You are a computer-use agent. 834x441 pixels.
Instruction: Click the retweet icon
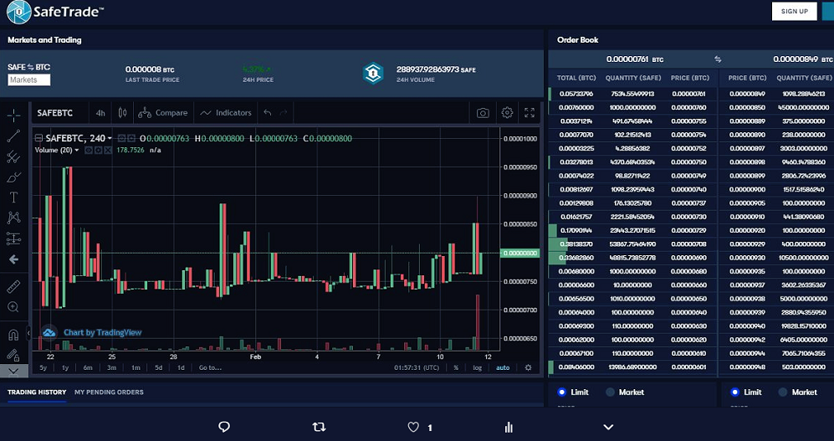click(319, 427)
